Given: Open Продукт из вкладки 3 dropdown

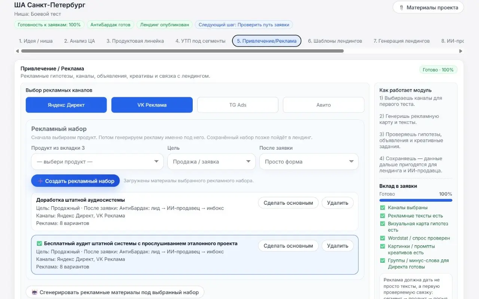Looking at the screenshot, I should 97,162.
